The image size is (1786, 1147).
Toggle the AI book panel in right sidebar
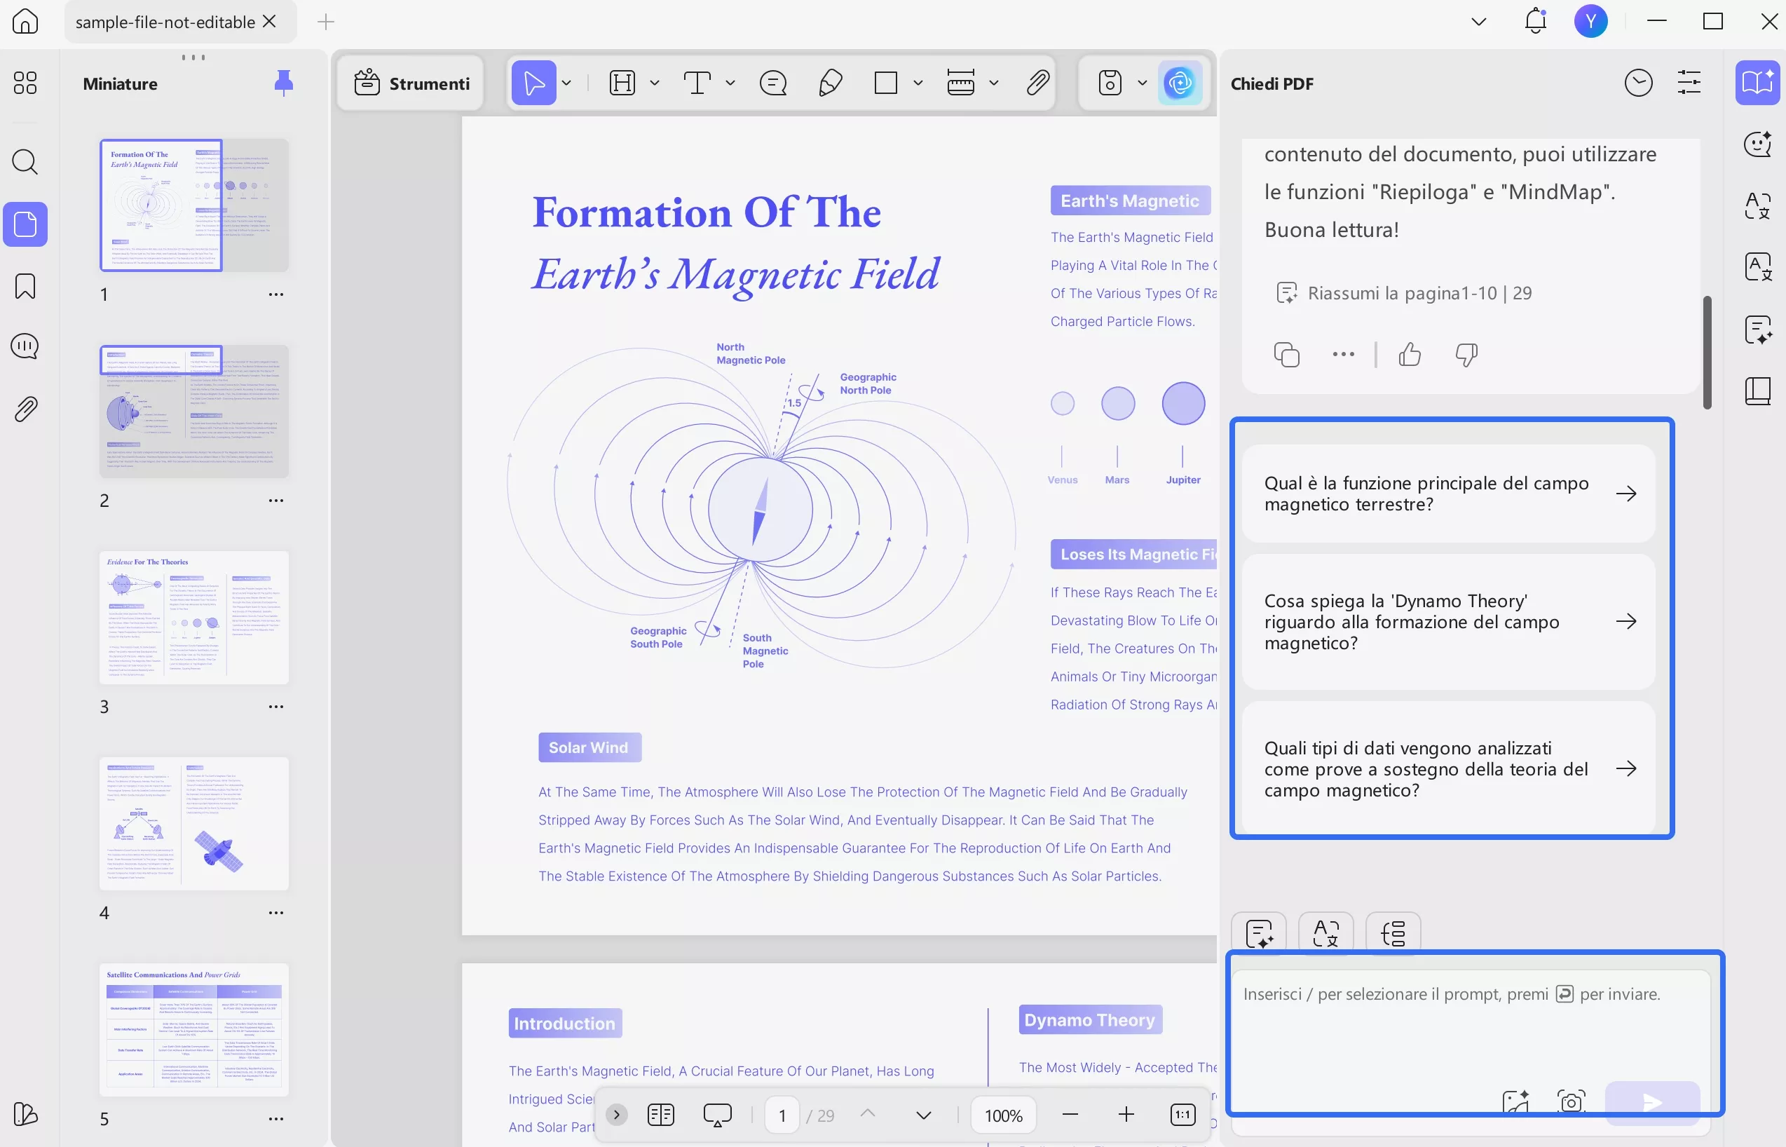click(x=1757, y=83)
